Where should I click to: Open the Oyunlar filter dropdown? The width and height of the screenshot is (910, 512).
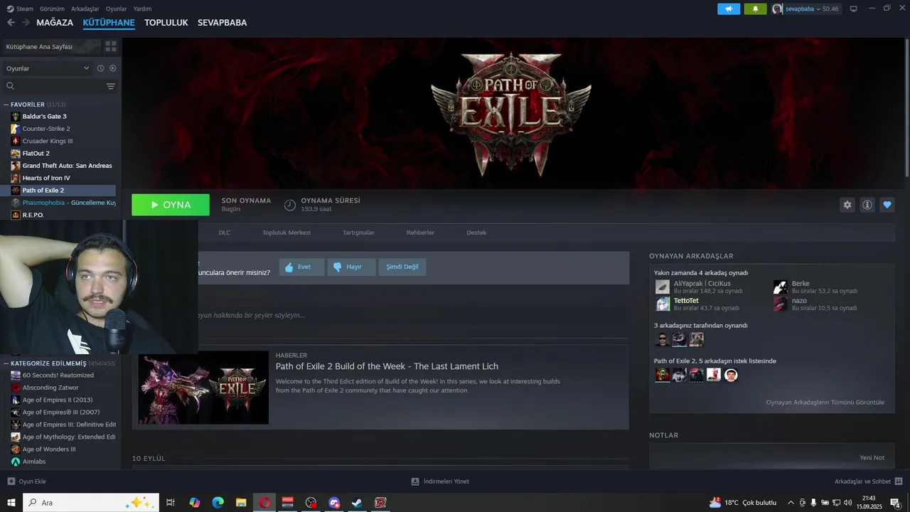pyautogui.click(x=47, y=68)
